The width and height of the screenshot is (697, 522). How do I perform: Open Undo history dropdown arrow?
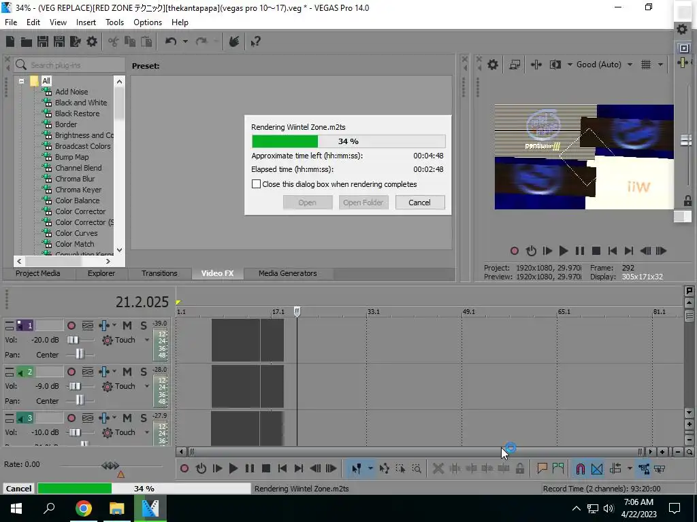pyautogui.click(x=185, y=41)
